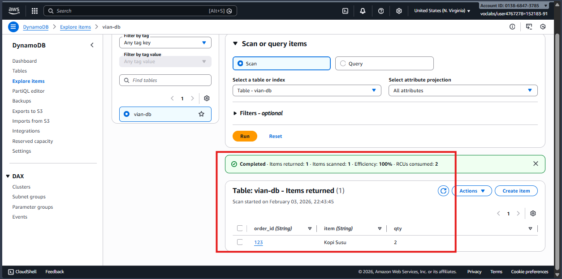Open the Actions dropdown button
This screenshot has width=562, height=279.
(x=472, y=191)
